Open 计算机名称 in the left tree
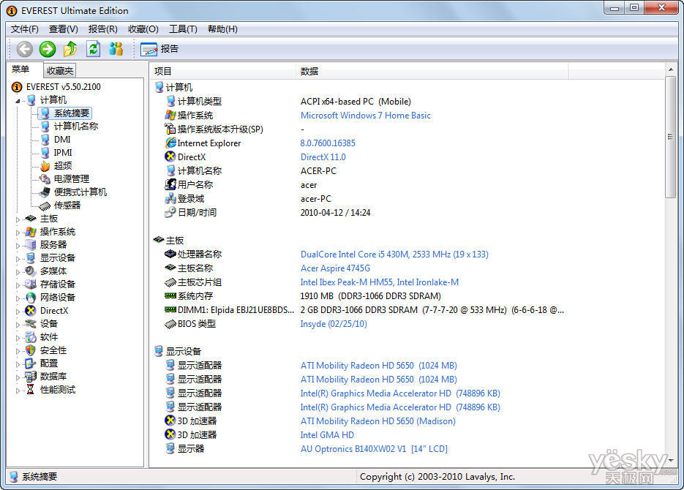The height and width of the screenshot is (490, 684). pyautogui.click(x=76, y=127)
